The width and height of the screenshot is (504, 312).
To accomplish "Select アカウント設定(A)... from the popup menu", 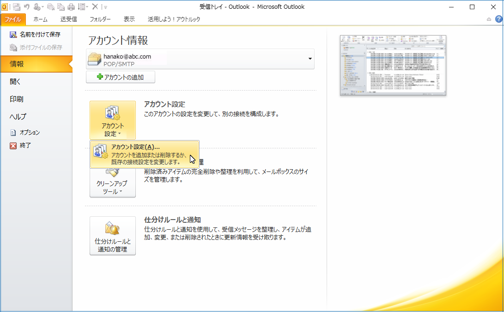I will click(145, 154).
